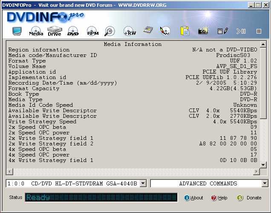Click the Donate button
This screenshot has width=271, height=213.
249,198
